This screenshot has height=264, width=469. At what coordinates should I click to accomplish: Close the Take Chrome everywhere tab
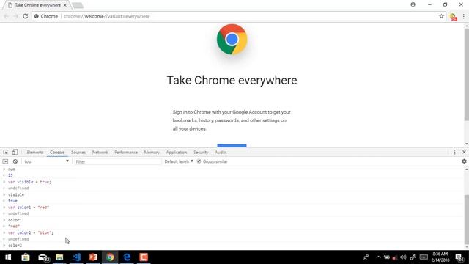click(65, 5)
